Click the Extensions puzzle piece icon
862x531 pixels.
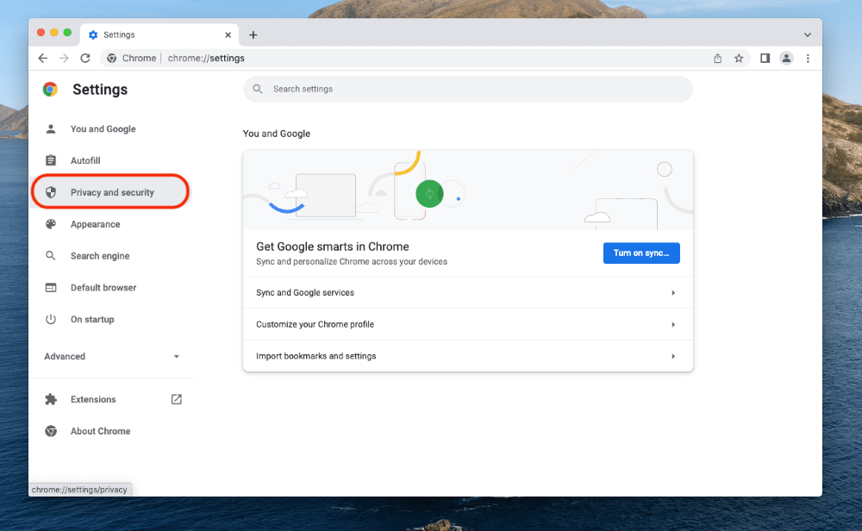pyautogui.click(x=51, y=399)
